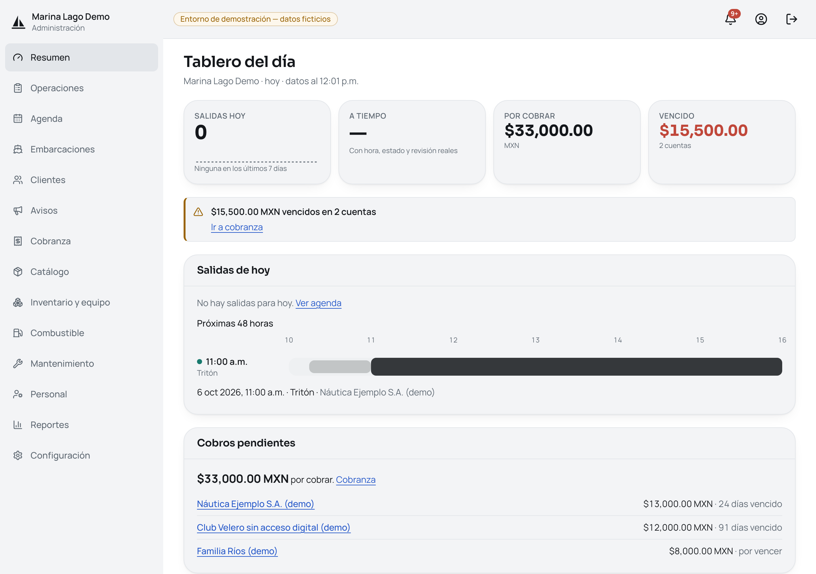Open Cobranza link in Cobros pendientes
The height and width of the screenshot is (574, 816).
pos(356,479)
